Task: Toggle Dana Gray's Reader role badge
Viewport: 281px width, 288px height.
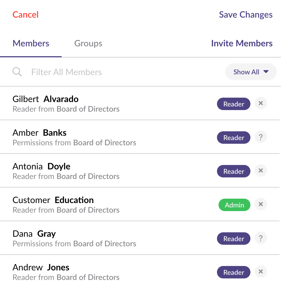Action: 234,239
